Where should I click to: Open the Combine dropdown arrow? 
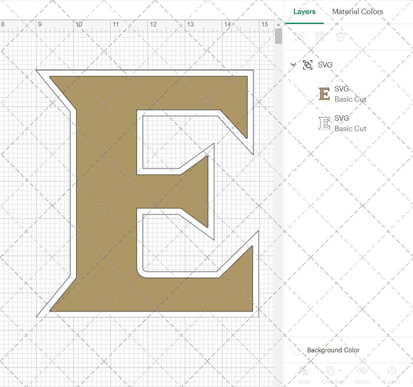(x=340, y=370)
